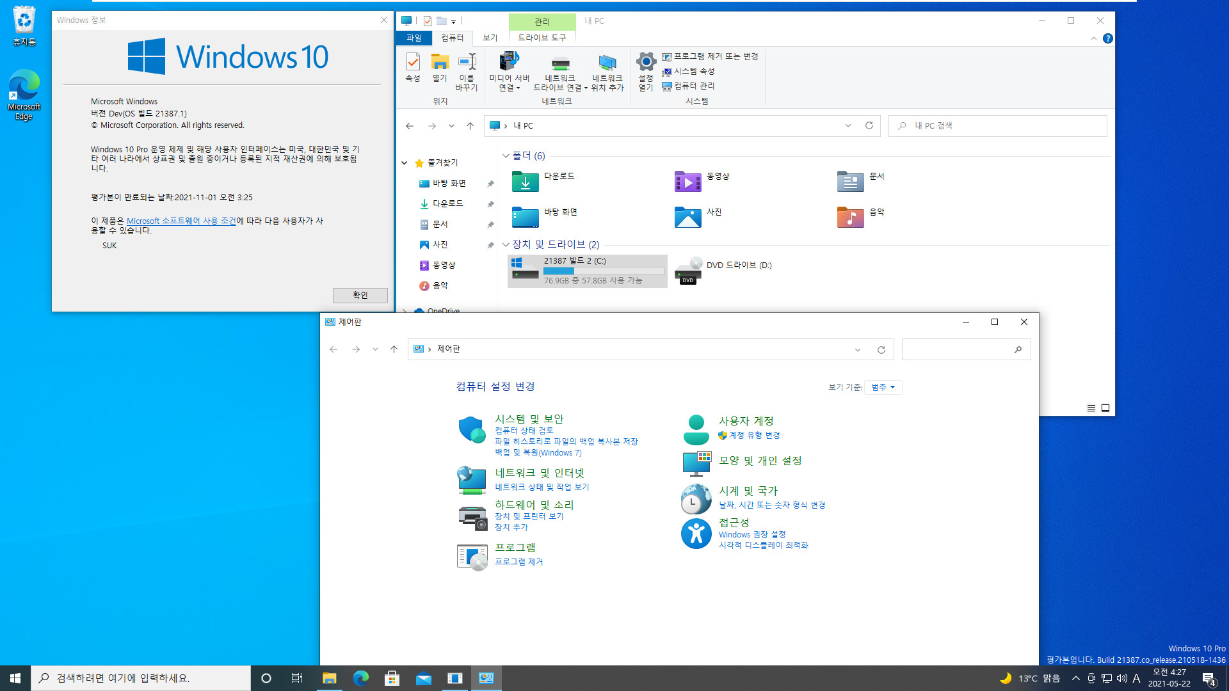1229x691 pixels.
Task: Click the 관리 contextual tab
Action: pyautogui.click(x=542, y=21)
